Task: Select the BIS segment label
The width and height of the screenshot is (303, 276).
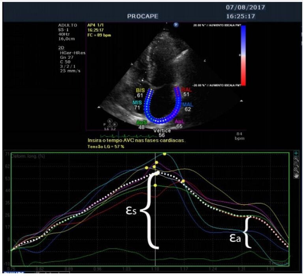Action: (x=140, y=90)
